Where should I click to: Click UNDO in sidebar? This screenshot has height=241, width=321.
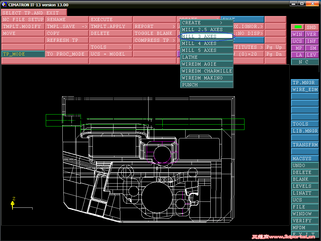pyautogui.click(x=305, y=165)
